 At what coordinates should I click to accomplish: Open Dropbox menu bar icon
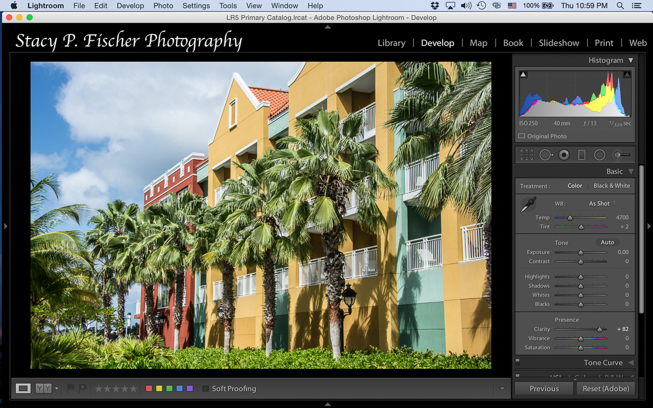pyautogui.click(x=435, y=6)
